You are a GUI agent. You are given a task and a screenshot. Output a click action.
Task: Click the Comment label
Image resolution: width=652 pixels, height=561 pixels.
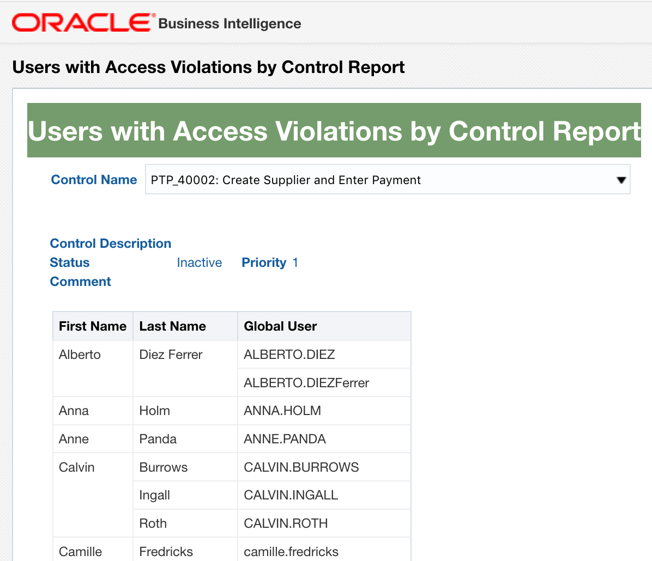tap(80, 282)
